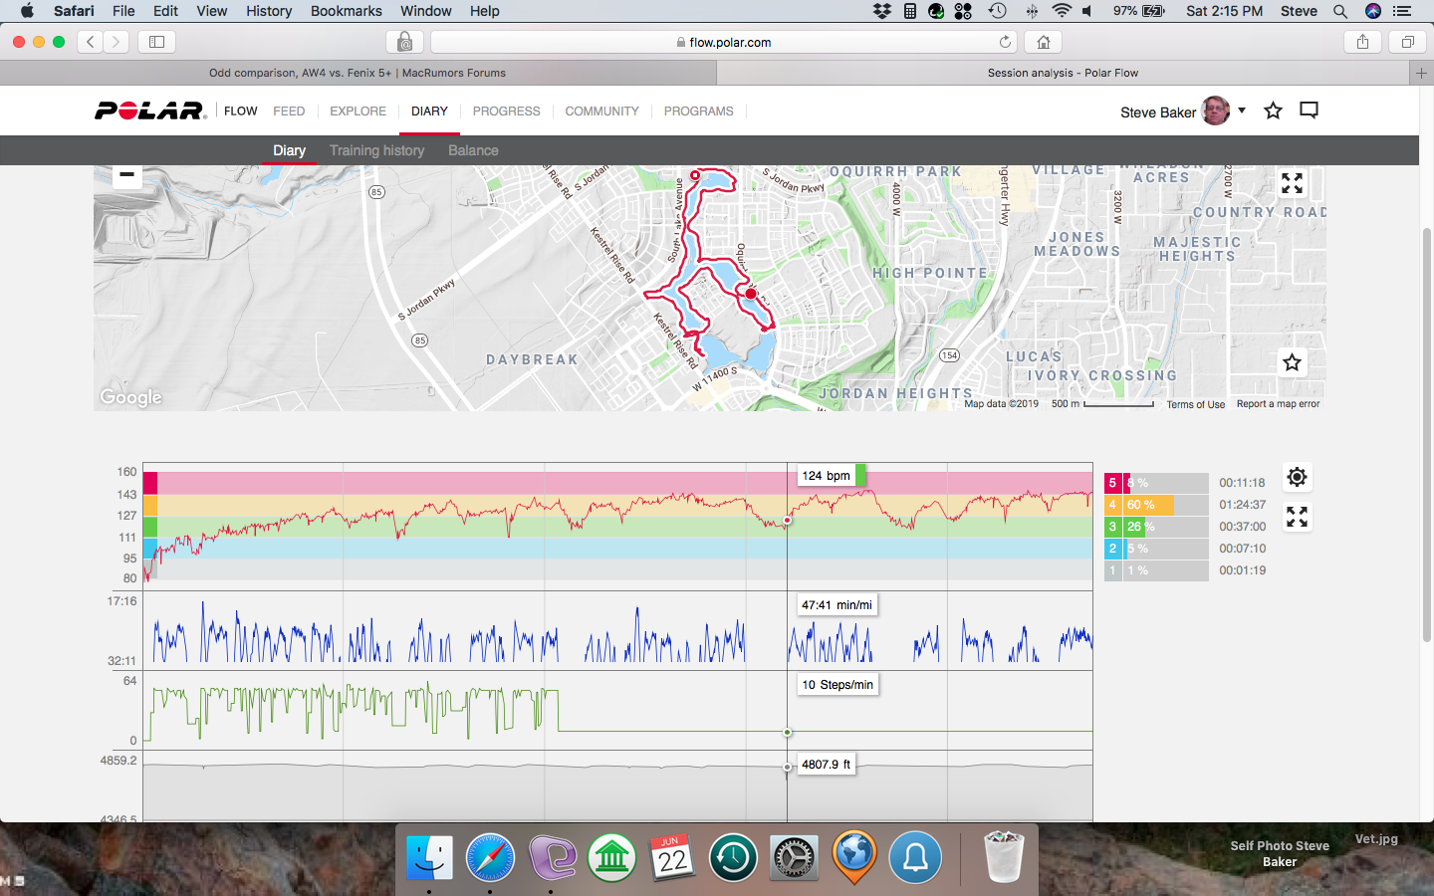Add a new Safari tab
The width and height of the screenshot is (1434, 896).
tap(1421, 73)
